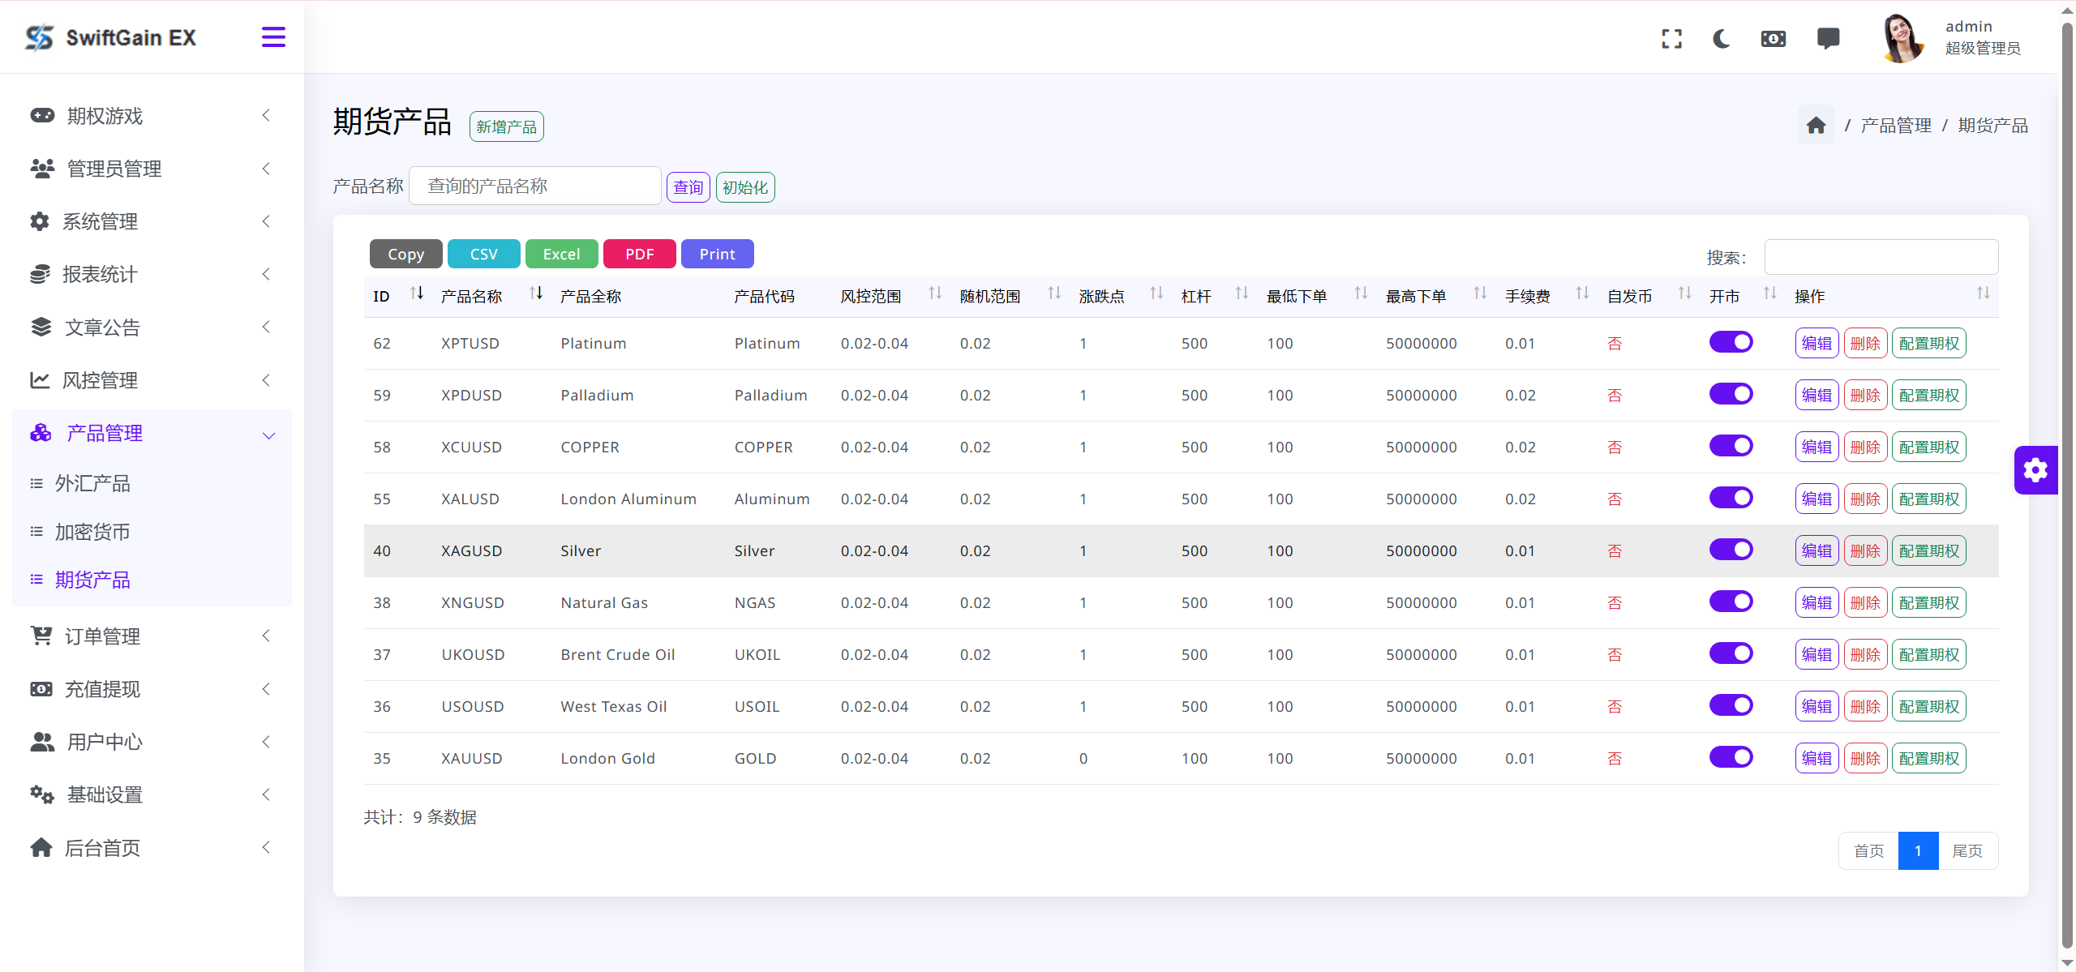Enter fullscreen mode via header icon
The image size is (2076, 972).
pos(1671,38)
